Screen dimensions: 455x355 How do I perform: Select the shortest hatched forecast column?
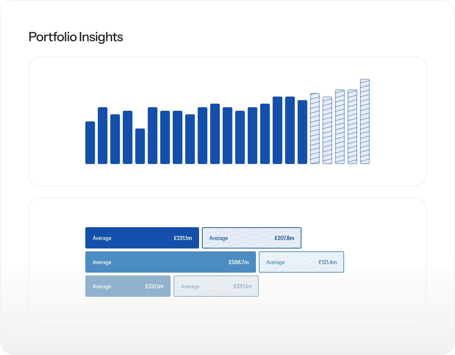coord(327,130)
